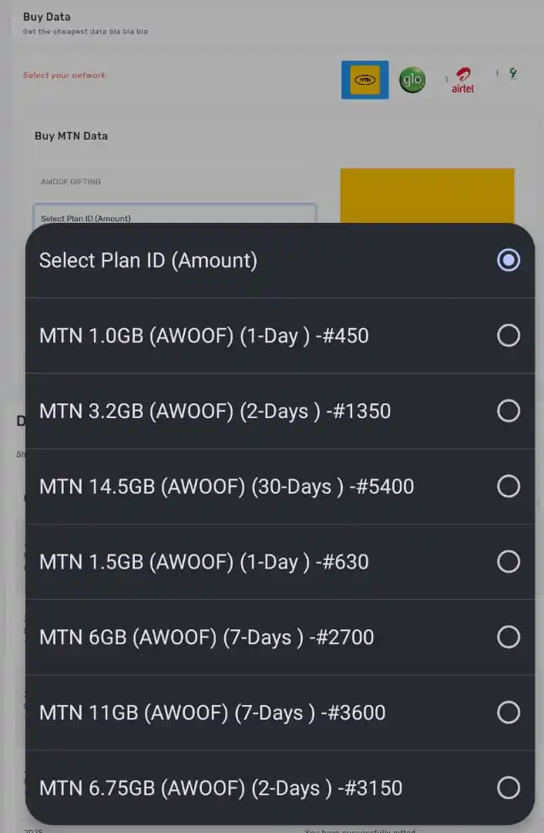Choose MTN 3.2GB 2-Days #1350 plan
This screenshot has width=544, height=833.
(x=280, y=411)
